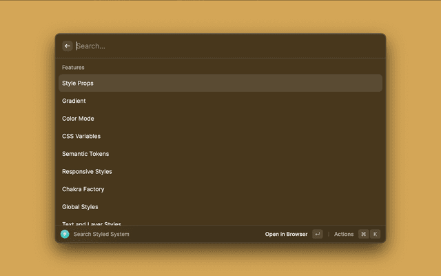Click the Enter key icon
This screenshot has width=441, height=276.
point(317,234)
